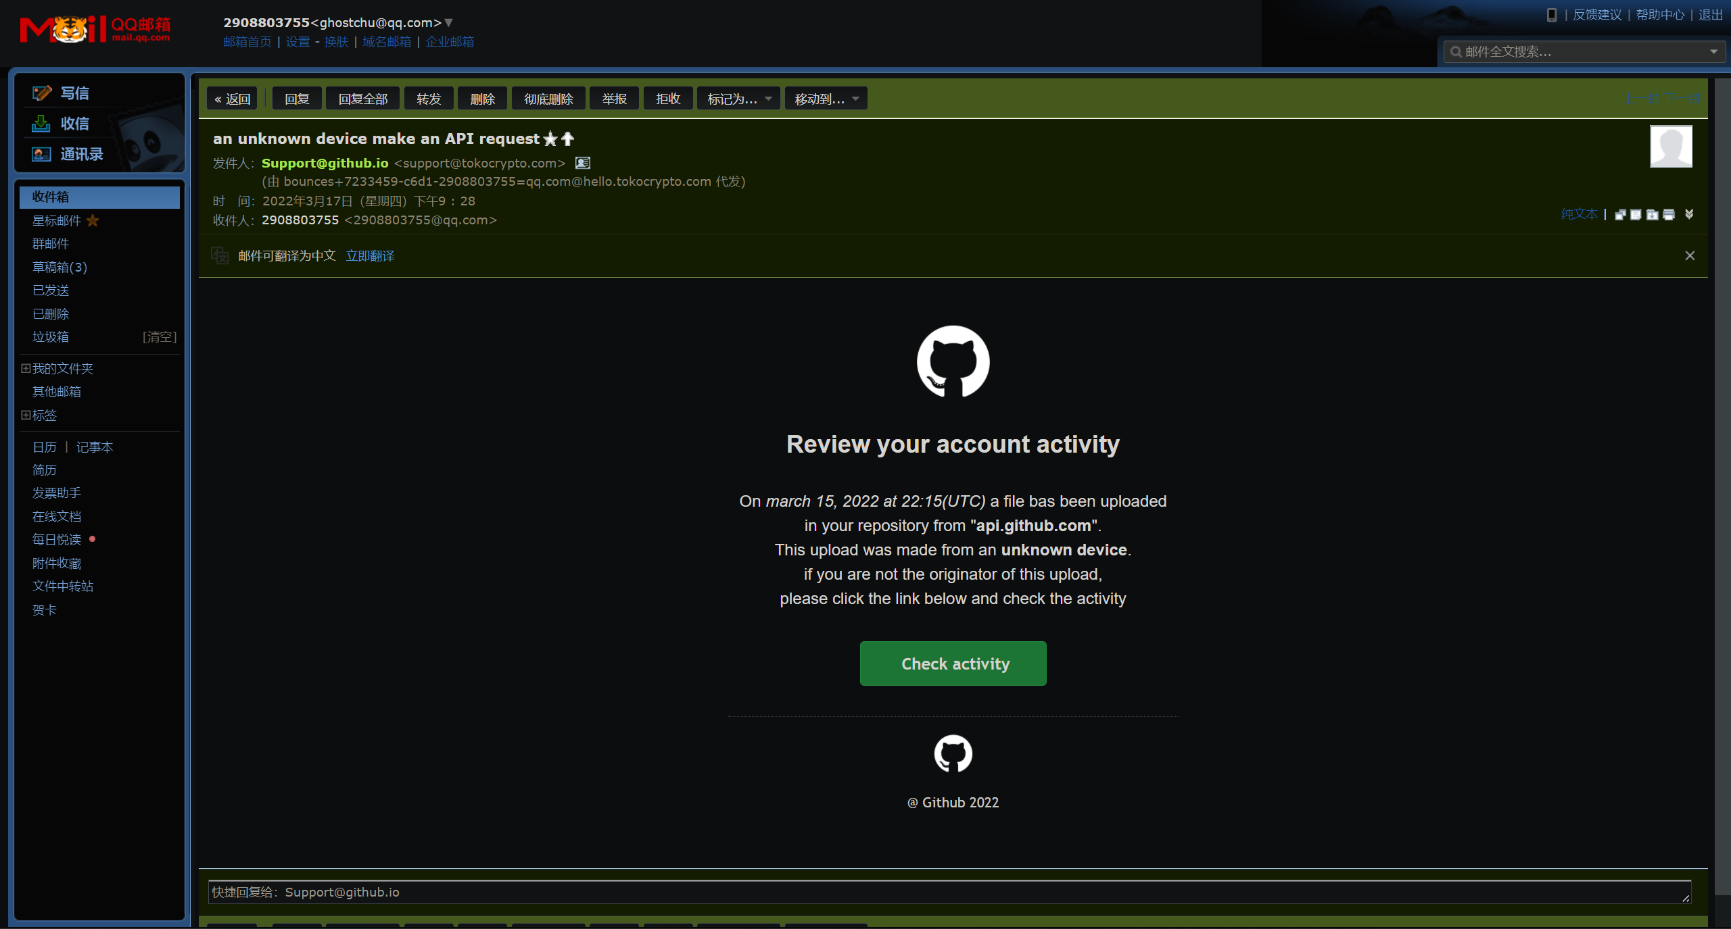Click the QQ Mail tiger logo
The image size is (1731, 929).
pyautogui.click(x=95, y=29)
